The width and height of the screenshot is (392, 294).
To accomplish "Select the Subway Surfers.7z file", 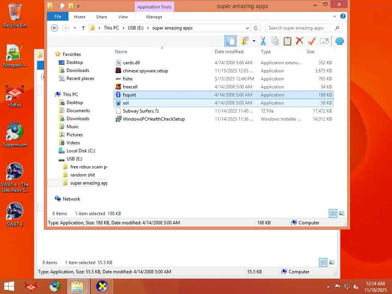I will point(223,111).
